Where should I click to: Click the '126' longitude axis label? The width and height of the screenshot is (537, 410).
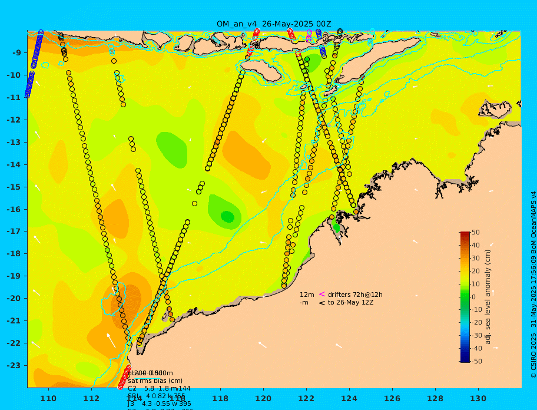point(392,398)
